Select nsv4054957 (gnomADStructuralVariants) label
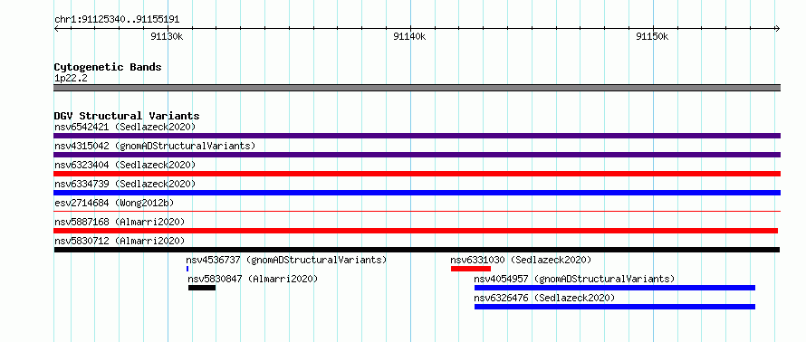Screen dimensions: 806x342 (x=574, y=279)
